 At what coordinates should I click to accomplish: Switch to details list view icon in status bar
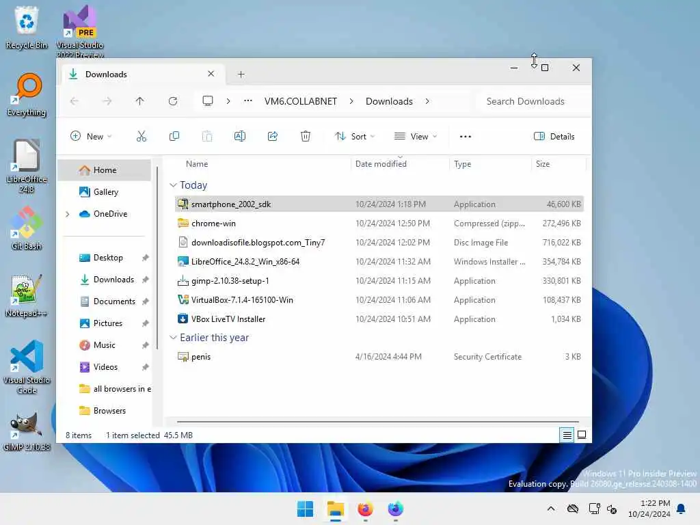[567, 435]
